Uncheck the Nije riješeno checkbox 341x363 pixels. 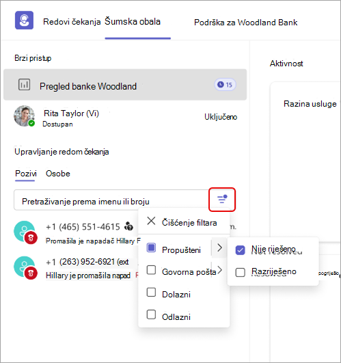[240, 250]
